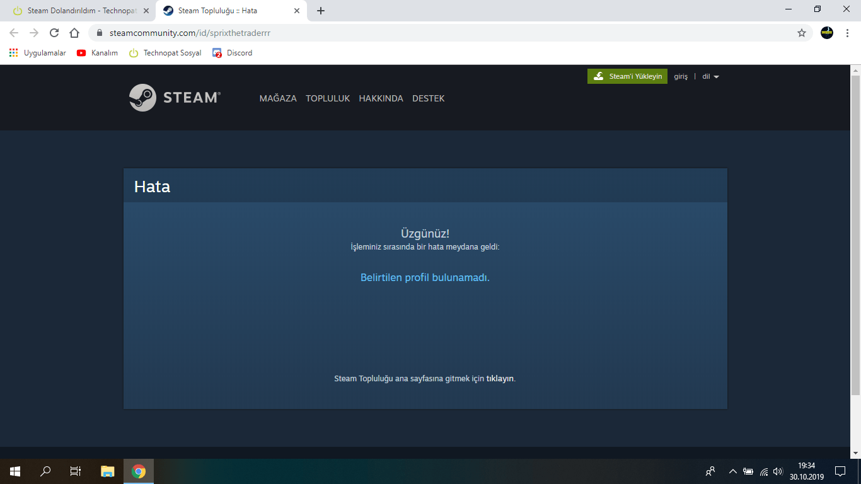
Task: Open the Chrome profile avatar
Action: [827, 33]
